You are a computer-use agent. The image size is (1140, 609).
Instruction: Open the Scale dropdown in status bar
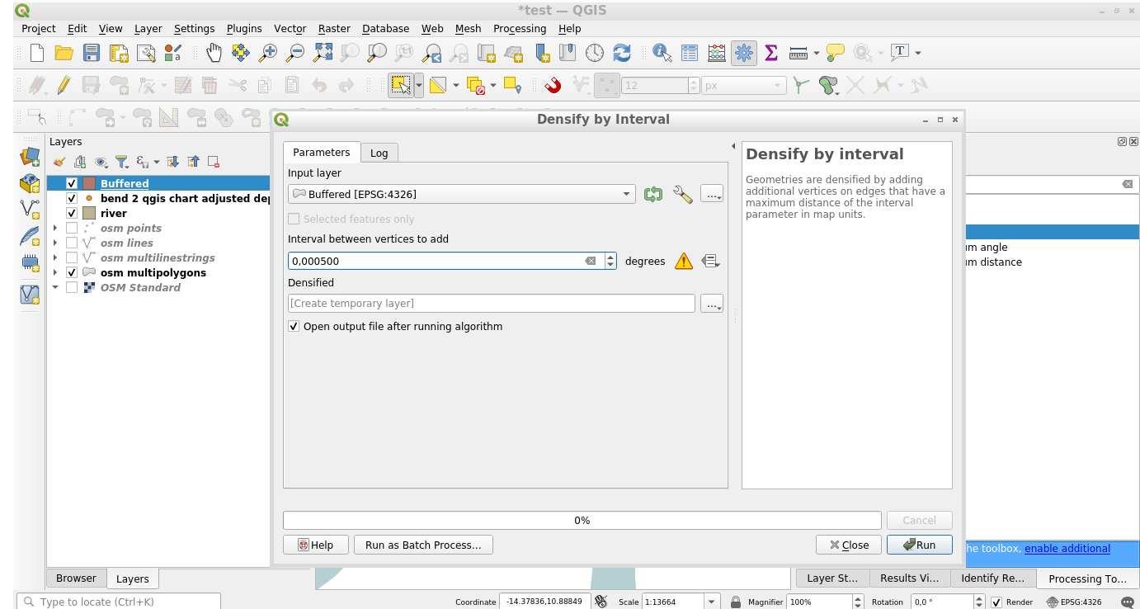coord(713,602)
